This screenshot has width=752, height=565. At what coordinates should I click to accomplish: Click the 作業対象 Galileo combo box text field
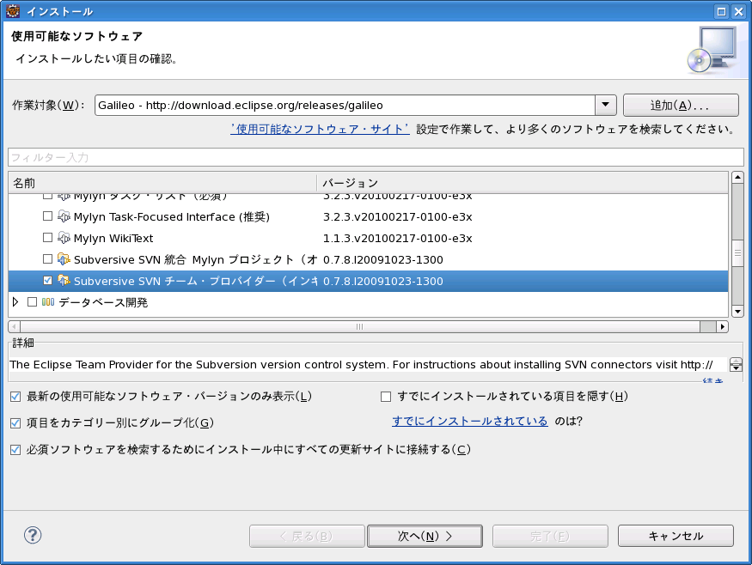point(345,105)
